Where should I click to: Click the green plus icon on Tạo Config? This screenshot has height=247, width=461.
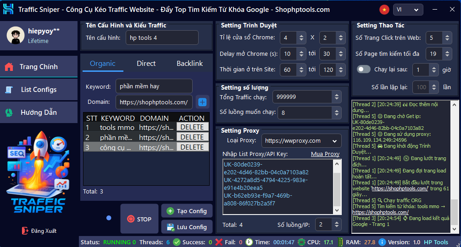click(170, 211)
